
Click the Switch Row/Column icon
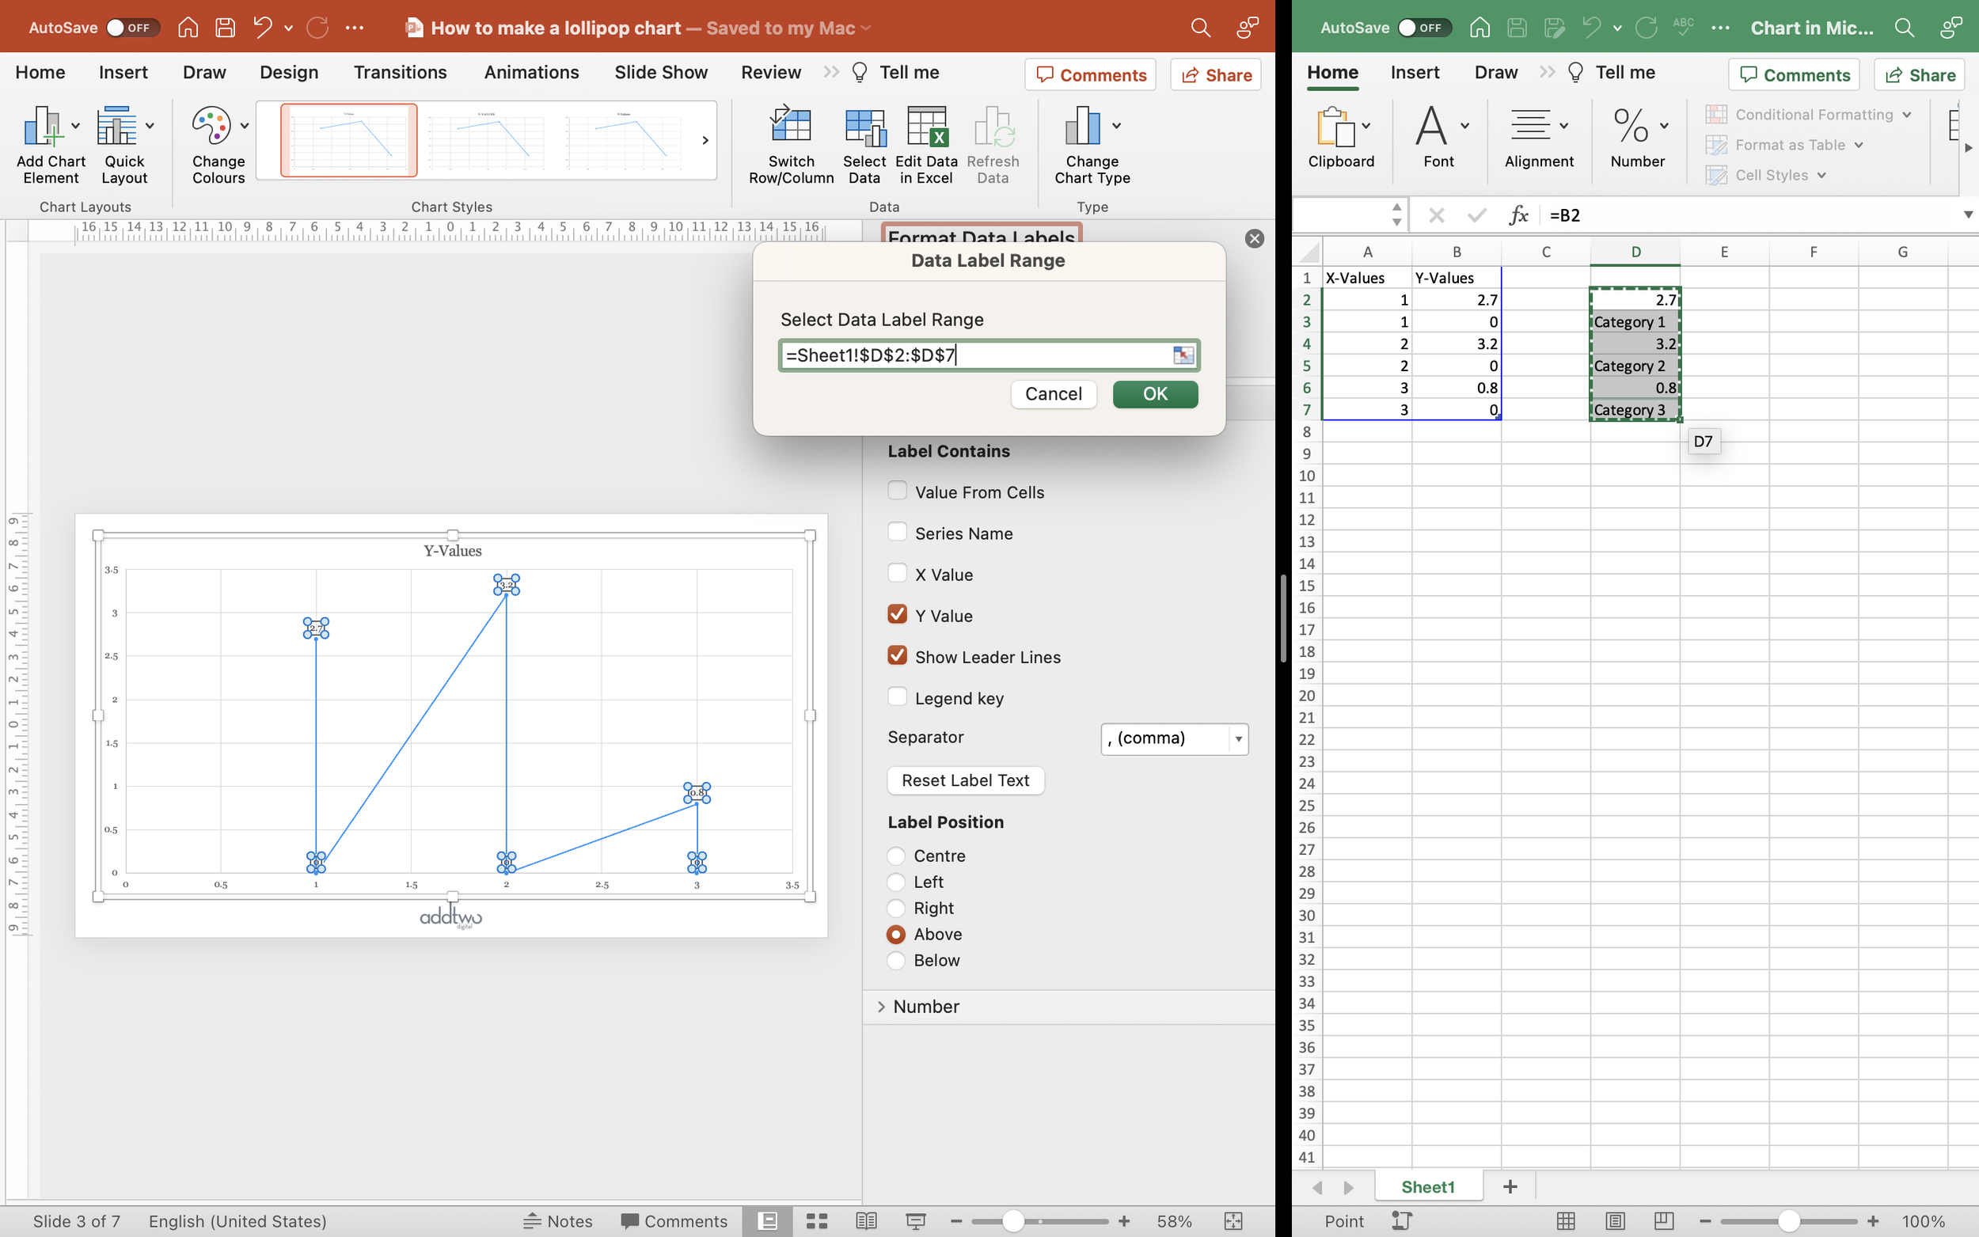point(790,127)
